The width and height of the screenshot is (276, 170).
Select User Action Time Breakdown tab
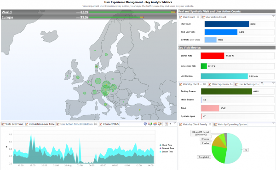[76, 124]
